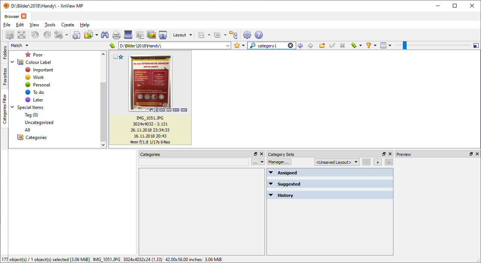This screenshot has height=263, width=481.
Task: Switch to the Favorites side tab
Action: (x=5, y=76)
